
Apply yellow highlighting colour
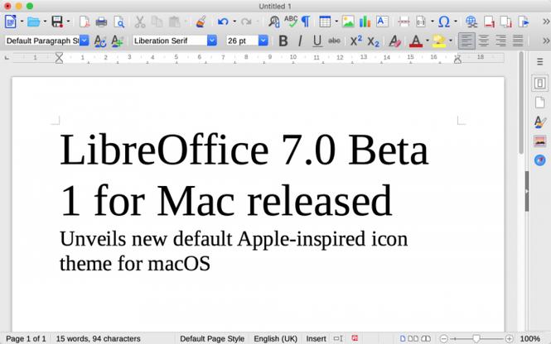(x=438, y=41)
